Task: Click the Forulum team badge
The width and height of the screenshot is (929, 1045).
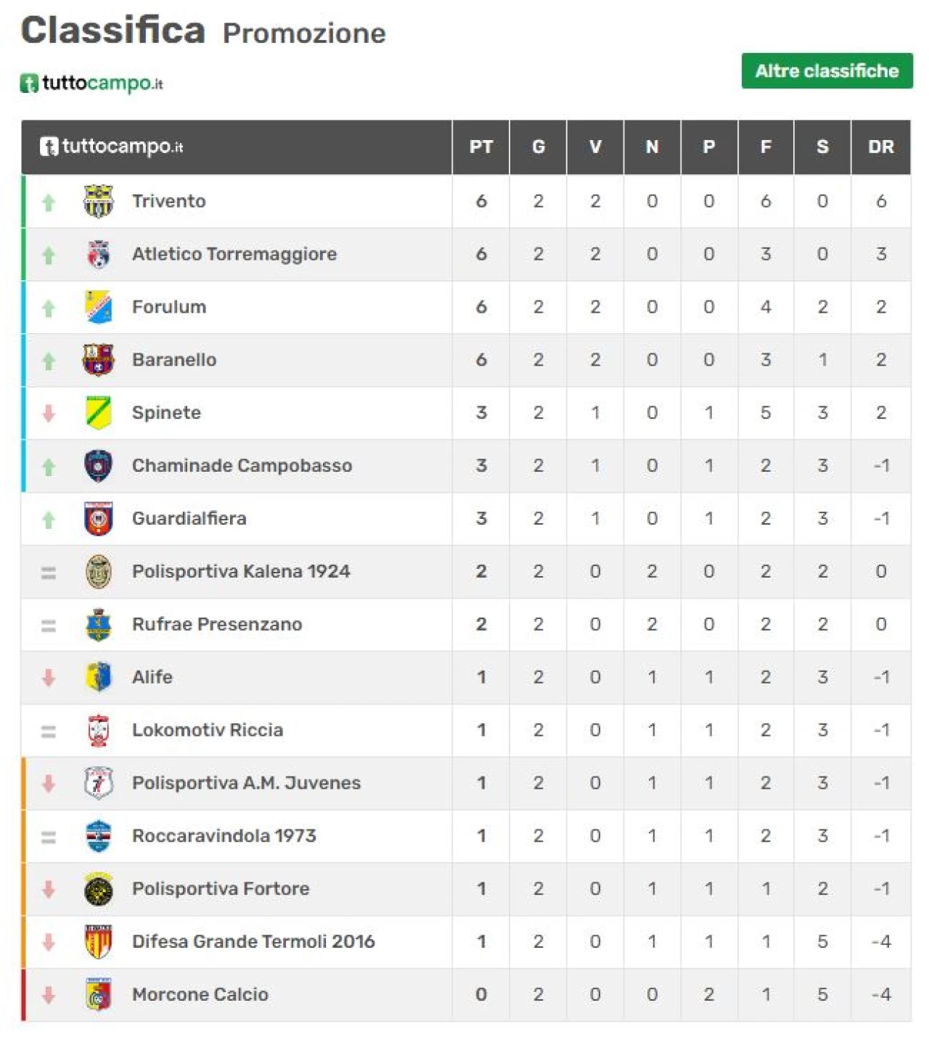Action: tap(98, 307)
